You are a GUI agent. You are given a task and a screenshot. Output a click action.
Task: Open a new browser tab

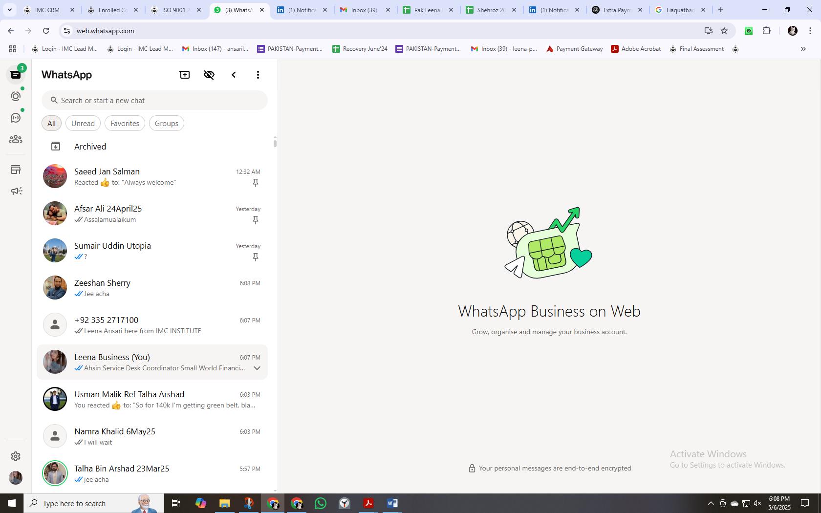coord(721,10)
